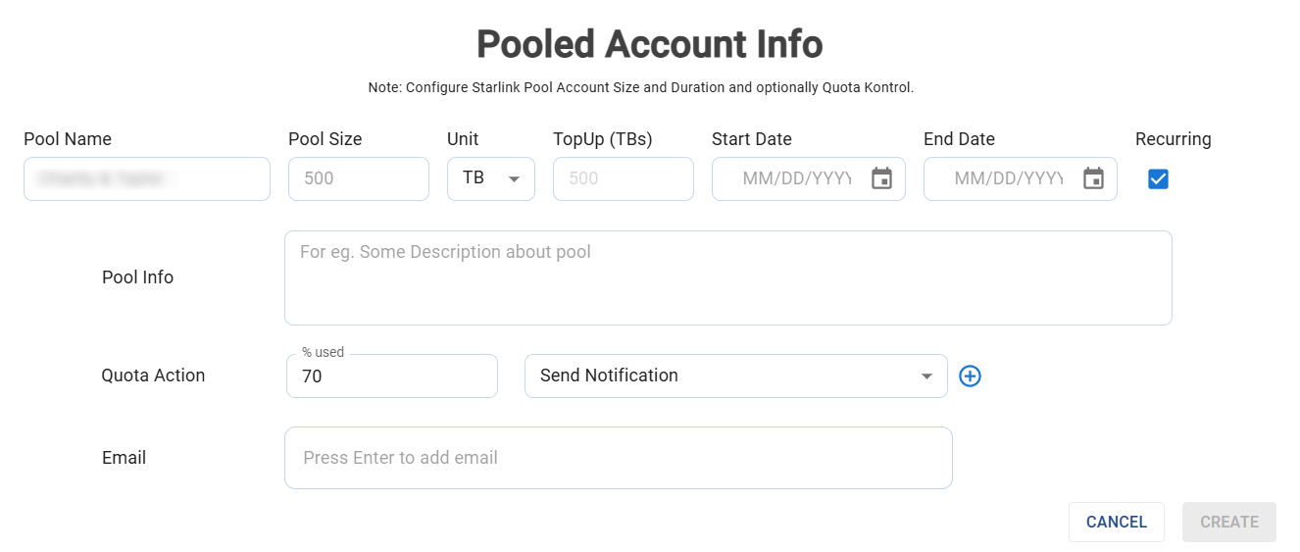Click the Starlink Pool configuration note text
Screen dimensions: 1300x552
pos(640,87)
